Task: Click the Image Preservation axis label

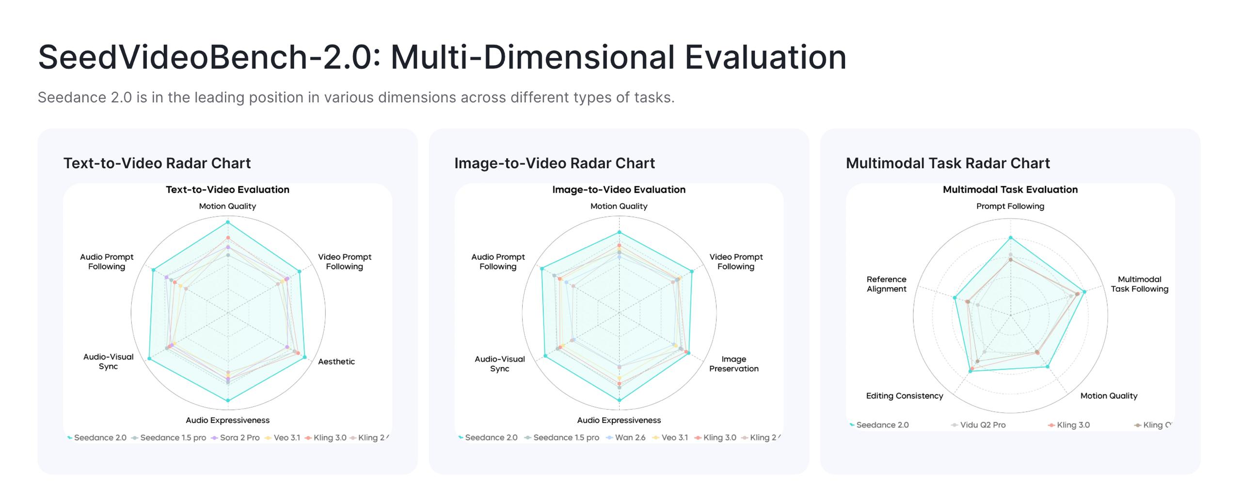Action: (733, 364)
